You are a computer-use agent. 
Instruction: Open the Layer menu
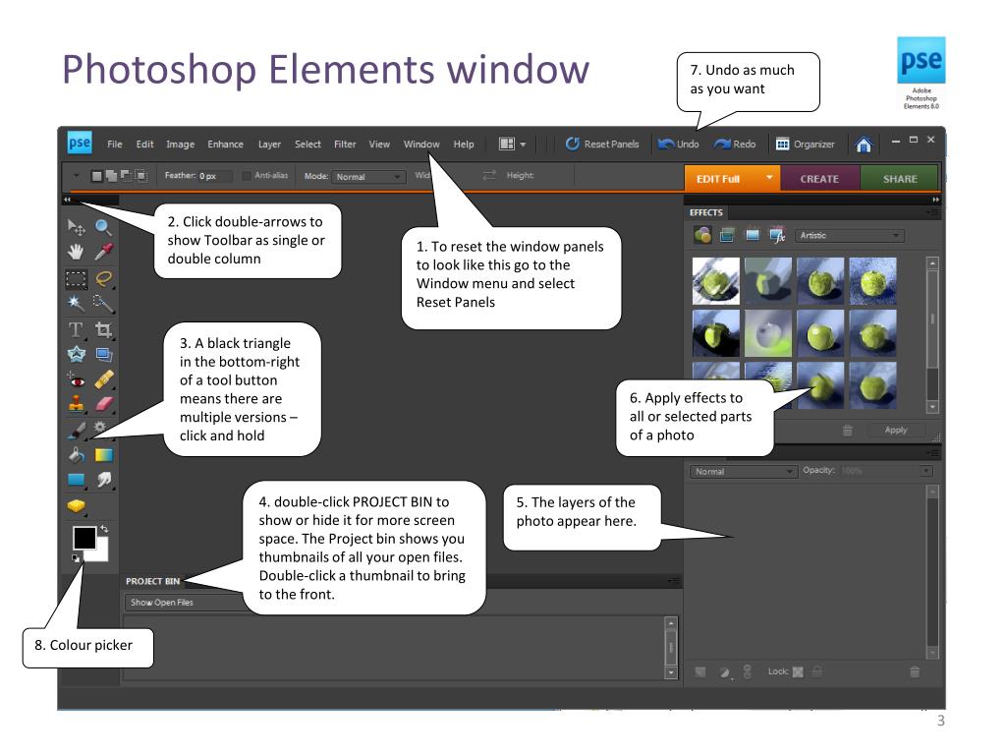269,145
